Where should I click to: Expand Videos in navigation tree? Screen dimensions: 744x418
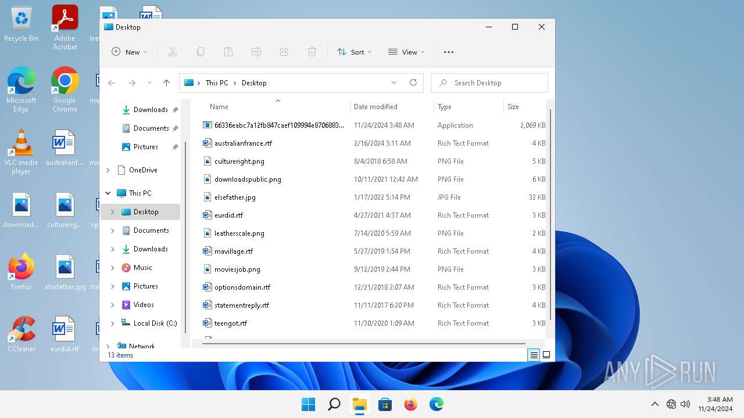pos(113,305)
